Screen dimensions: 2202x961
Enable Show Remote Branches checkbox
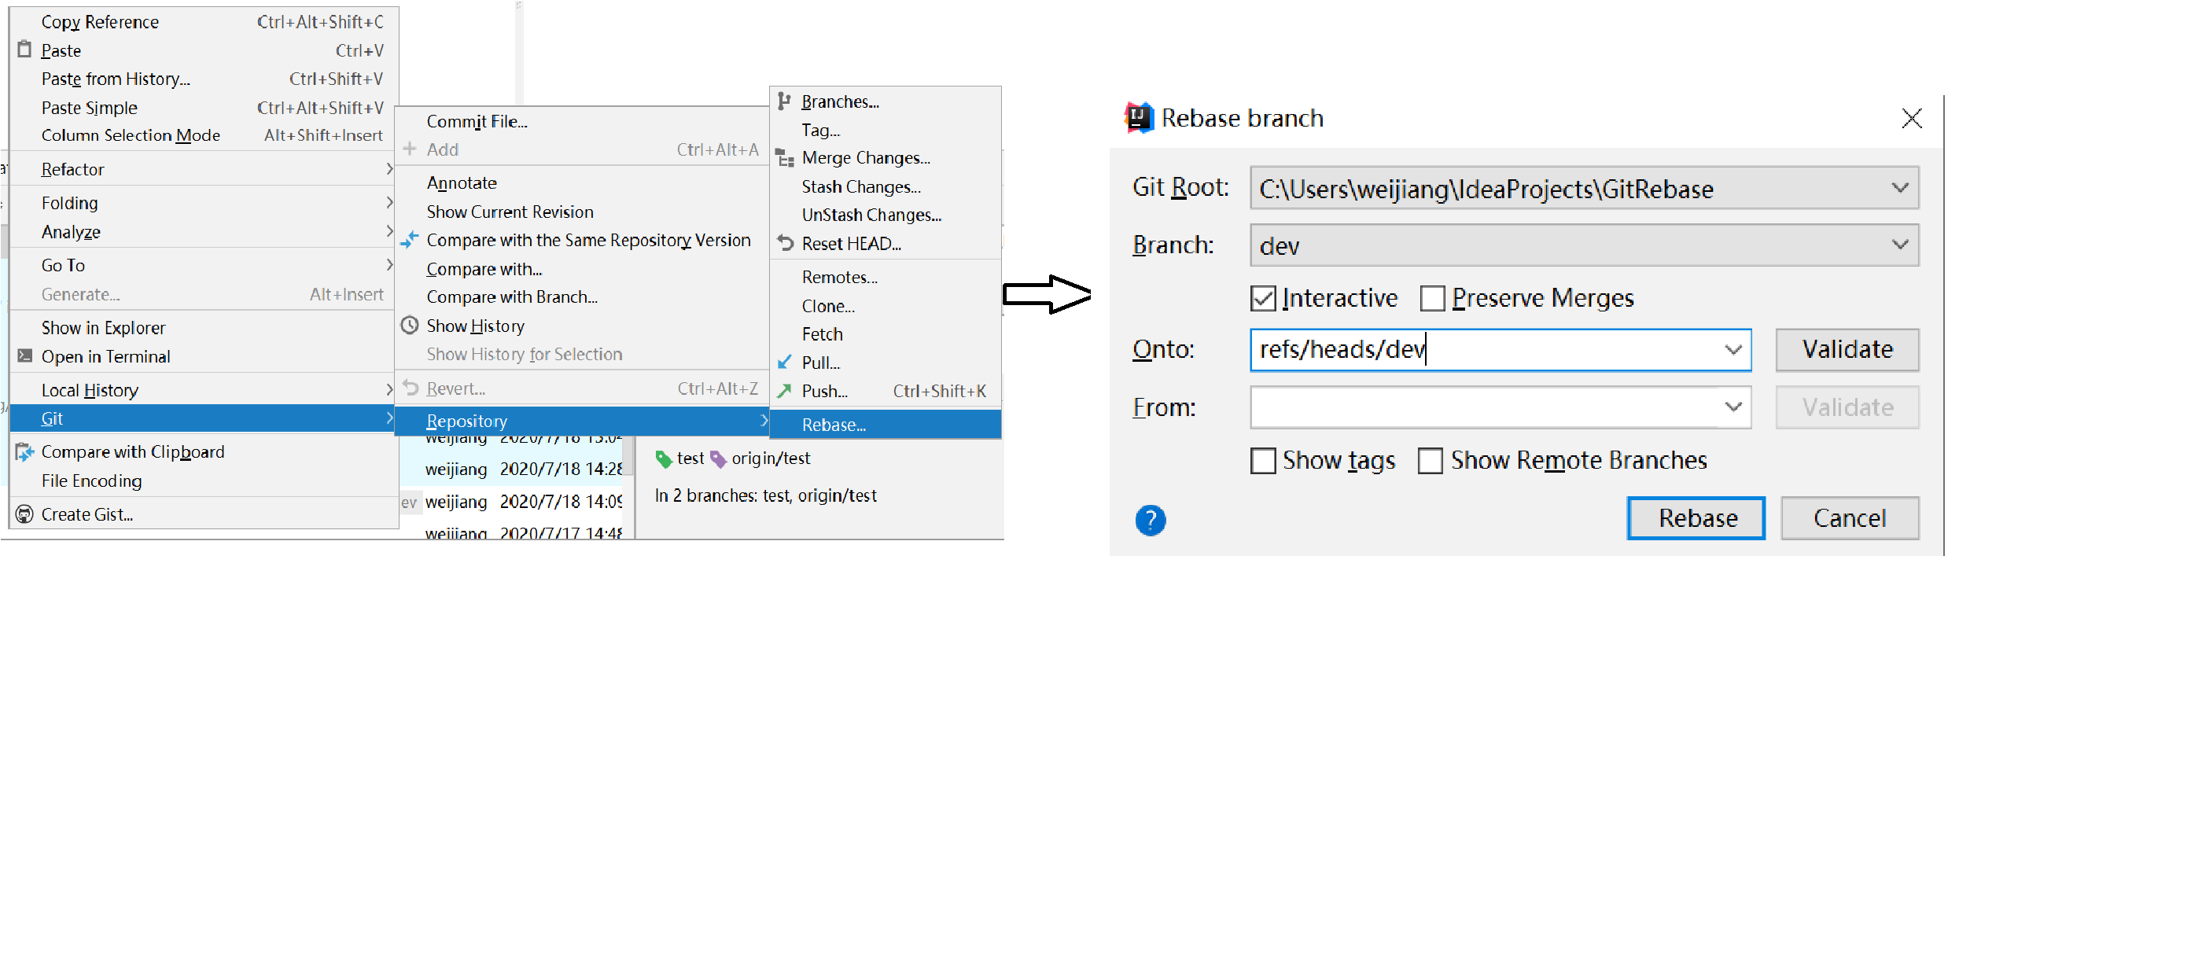pos(1429,460)
